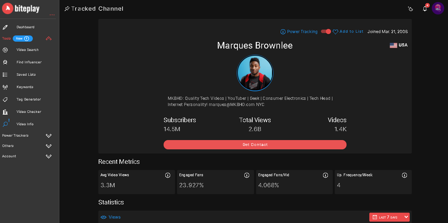Show info for Up. Frequency/Week
The image size is (448, 223).
(x=405, y=175)
